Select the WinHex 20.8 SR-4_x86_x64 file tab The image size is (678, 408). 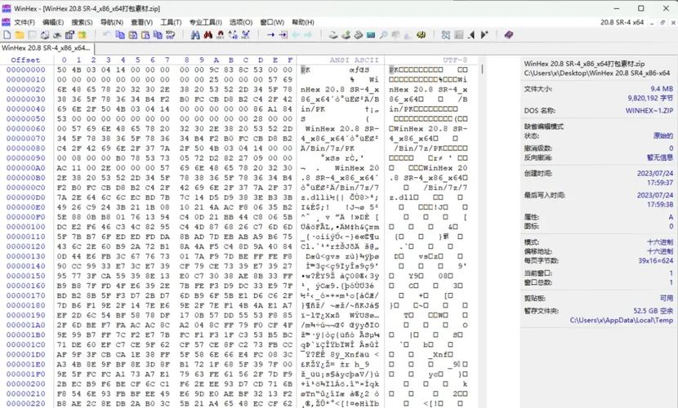tap(46, 48)
